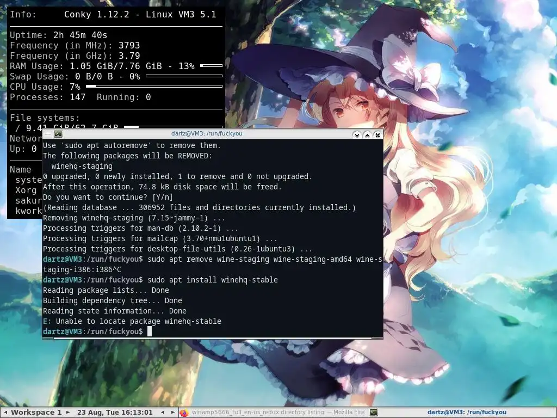Click the 'sudo apt install winehq-stable' command
Screen dimensions: 557x418
(x=213, y=280)
